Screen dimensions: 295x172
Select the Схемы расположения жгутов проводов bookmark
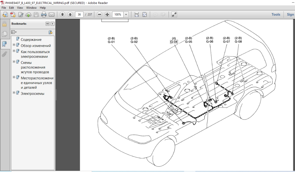coord(35,67)
